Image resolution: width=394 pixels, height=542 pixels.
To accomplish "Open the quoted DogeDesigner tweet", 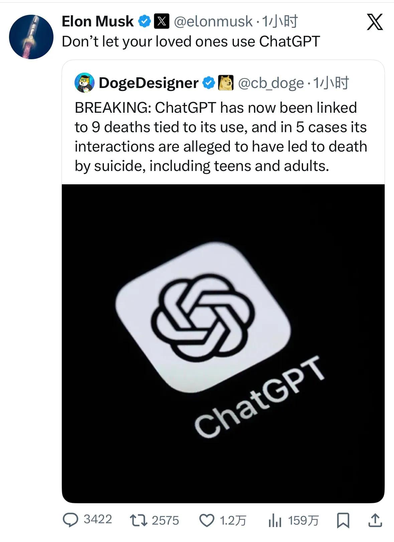I will click(221, 134).
